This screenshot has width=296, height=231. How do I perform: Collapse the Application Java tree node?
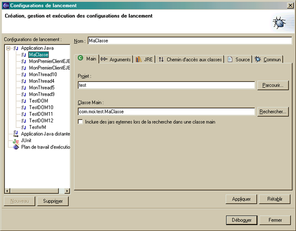[8, 48]
